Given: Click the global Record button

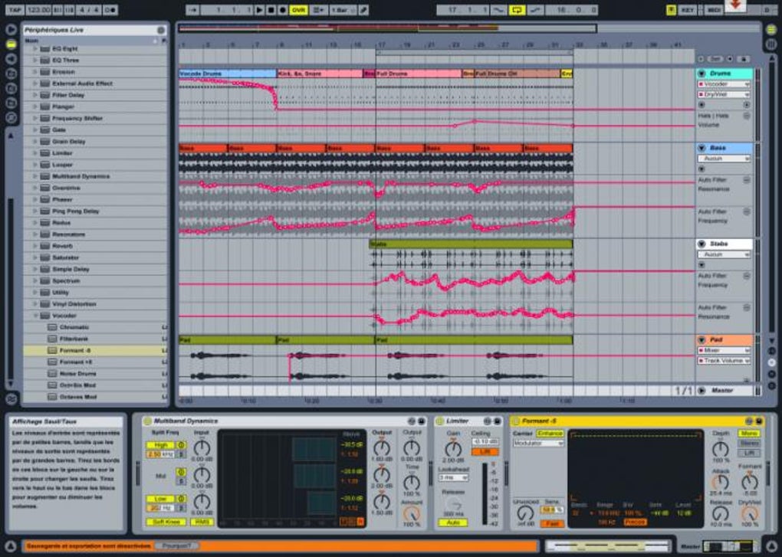Looking at the screenshot, I should pyautogui.click(x=283, y=10).
